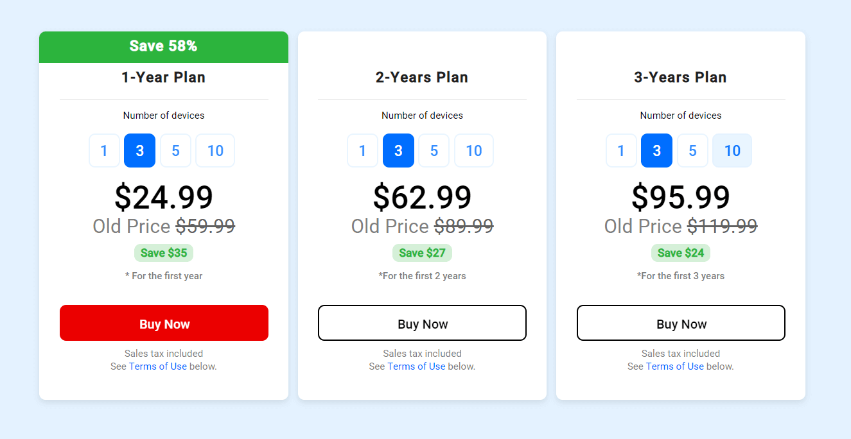Image resolution: width=851 pixels, height=439 pixels.
Task: Pick 10 devices for 2-Years Plan
Action: [474, 151]
